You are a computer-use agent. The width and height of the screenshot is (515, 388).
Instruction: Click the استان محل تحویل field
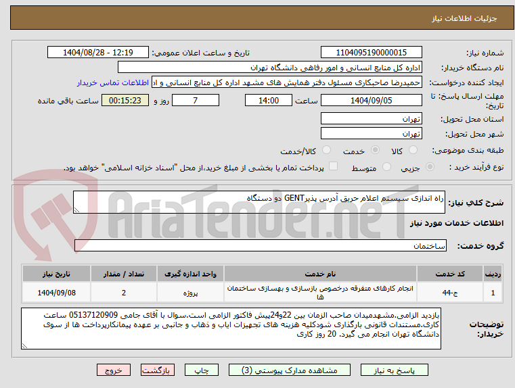click(x=371, y=119)
